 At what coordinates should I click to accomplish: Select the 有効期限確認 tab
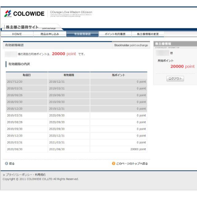tap(82, 34)
